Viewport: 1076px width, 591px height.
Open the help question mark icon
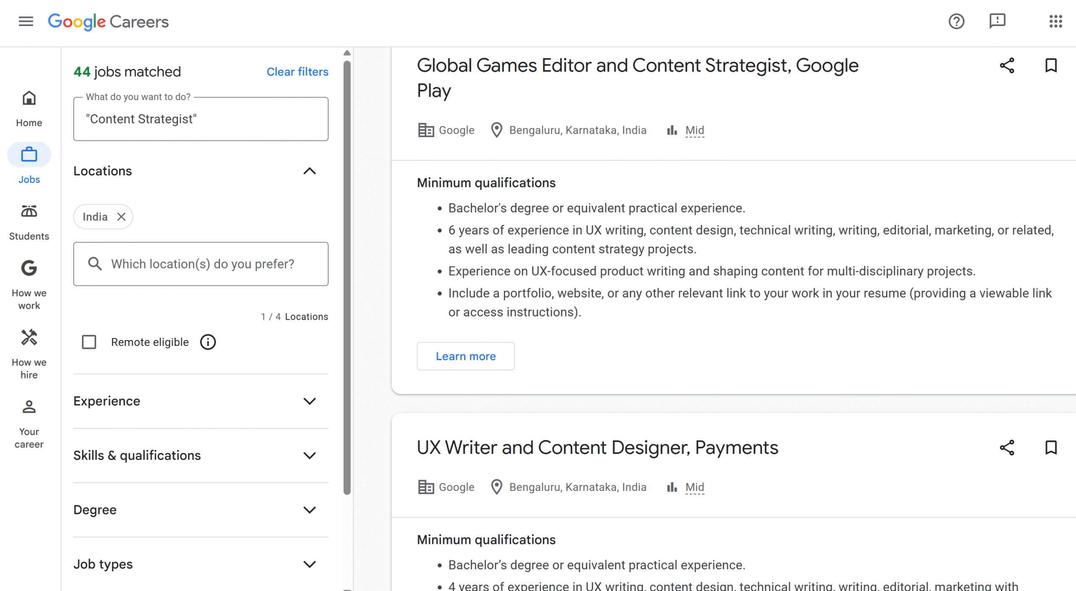pyautogui.click(x=956, y=21)
